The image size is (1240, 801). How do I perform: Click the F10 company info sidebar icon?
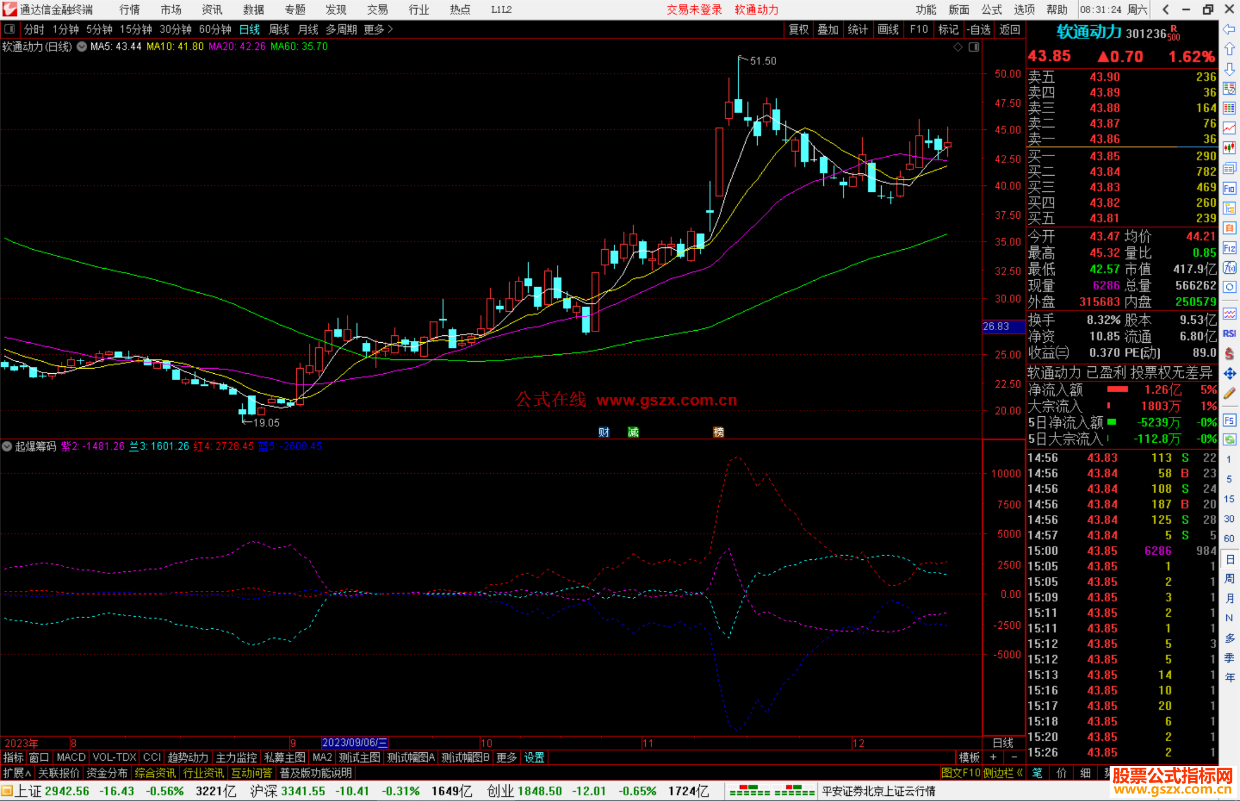click(x=1229, y=188)
